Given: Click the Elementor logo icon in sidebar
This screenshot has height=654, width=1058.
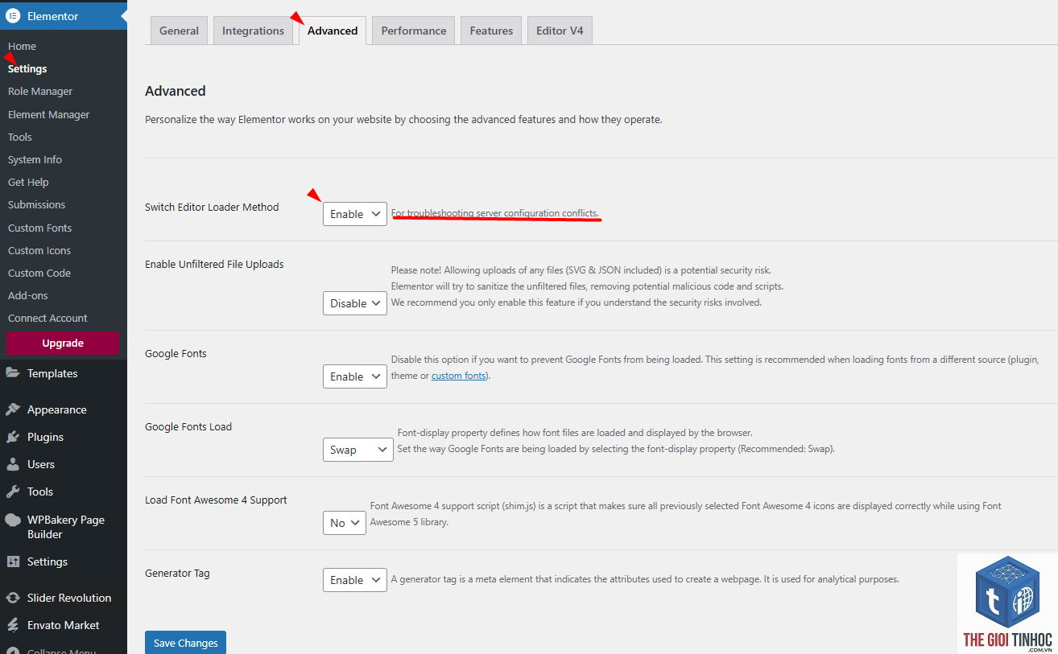Looking at the screenshot, I should click(x=13, y=16).
